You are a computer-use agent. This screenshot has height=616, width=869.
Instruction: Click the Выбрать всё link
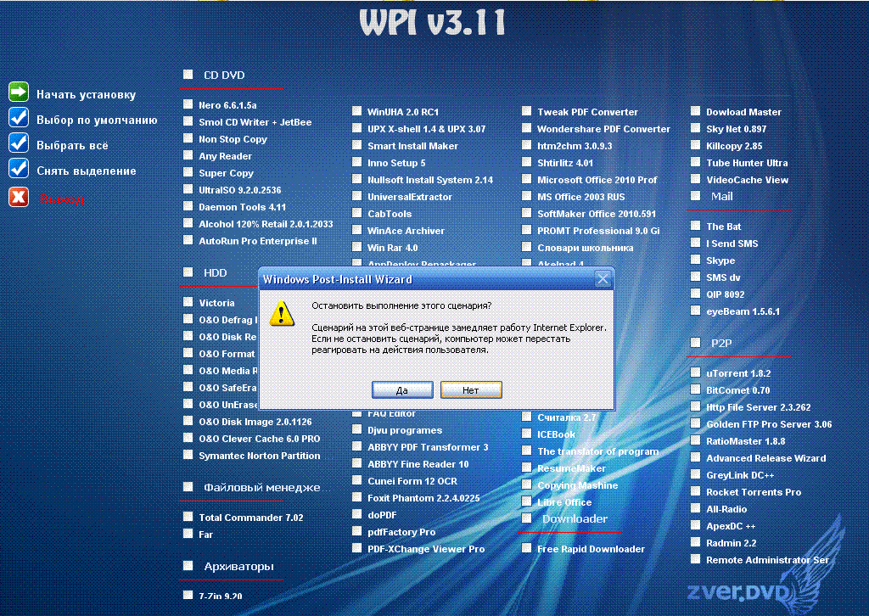tap(73, 146)
